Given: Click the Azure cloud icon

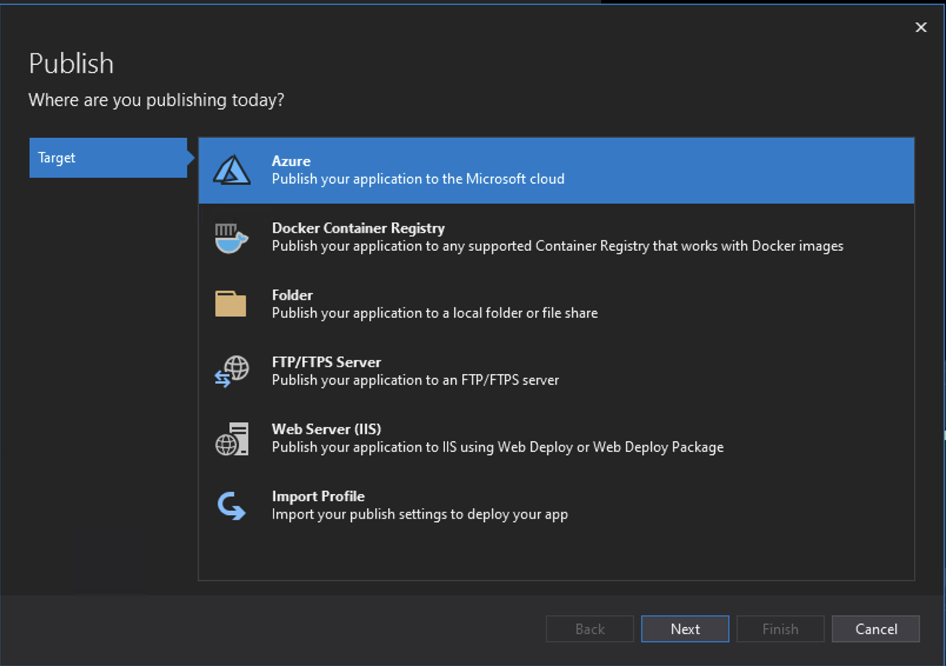Looking at the screenshot, I should click(x=231, y=169).
